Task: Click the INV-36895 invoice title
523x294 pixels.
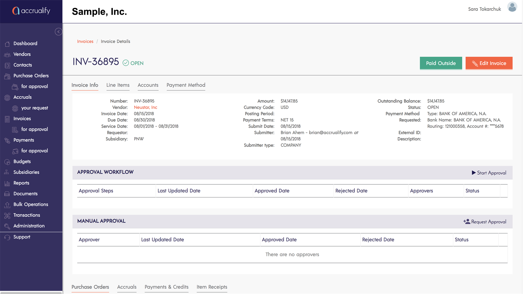Action: point(96,62)
